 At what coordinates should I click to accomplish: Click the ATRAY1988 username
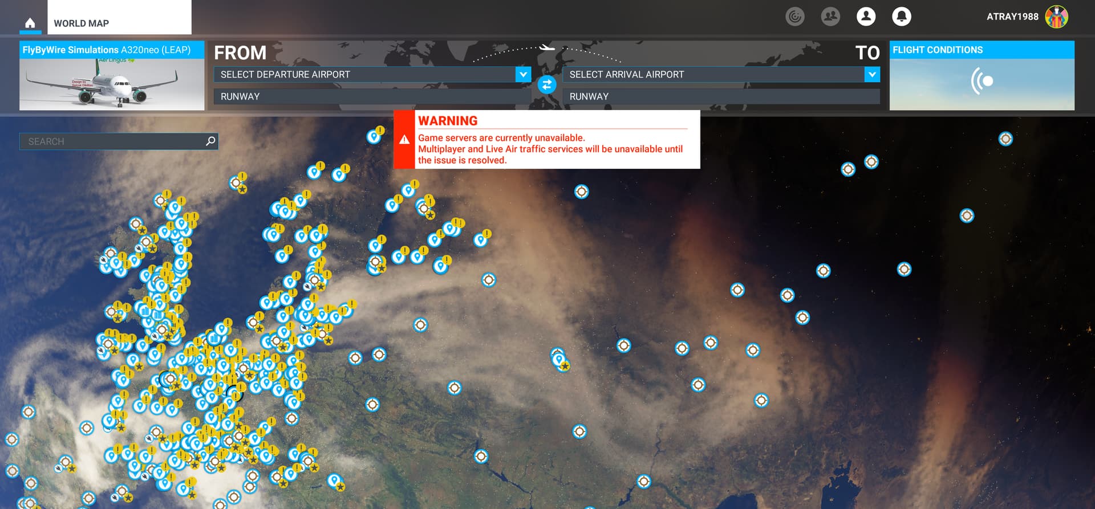[x=1012, y=17]
